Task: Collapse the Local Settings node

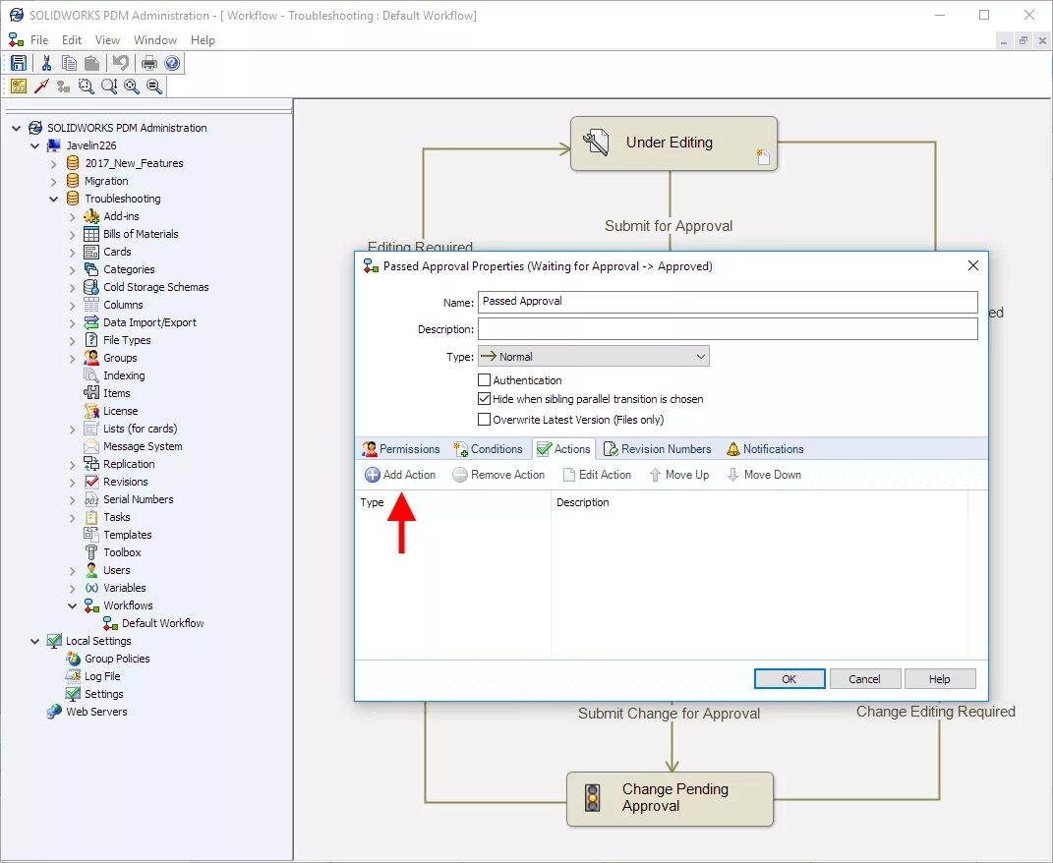Action: pos(35,642)
